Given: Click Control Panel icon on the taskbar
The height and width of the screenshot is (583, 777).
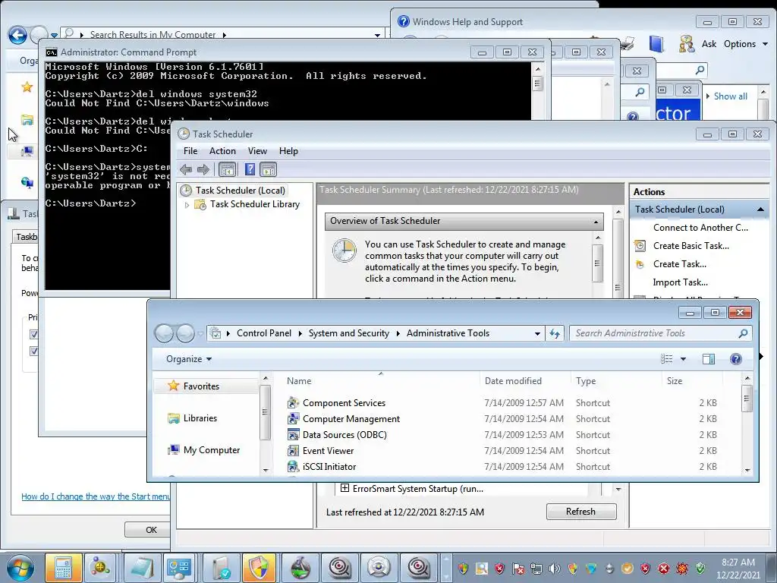Looking at the screenshot, I should 178,568.
